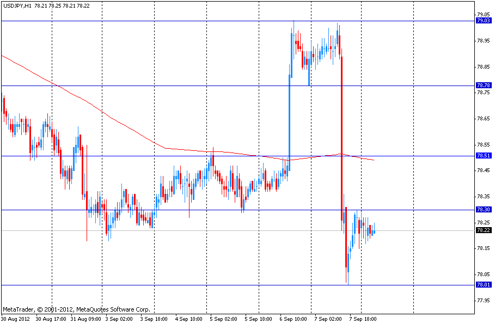This screenshot has width=495, height=323.
Task: Click the tall blue candle rising on 6 Sep
Action: (289, 123)
